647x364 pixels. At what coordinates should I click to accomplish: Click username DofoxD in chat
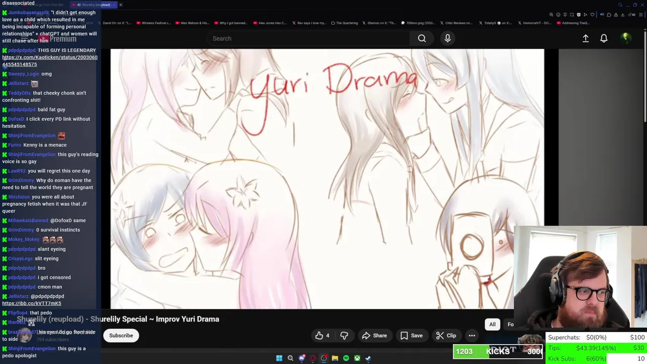(x=16, y=119)
